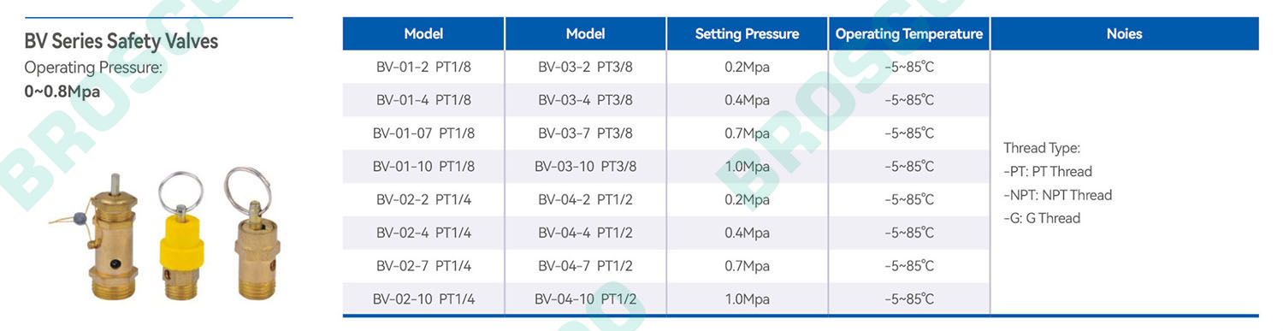Select the BV-04-10 PT1/2 cell
Viewport: 1283px width, 331px height.
coord(586,299)
